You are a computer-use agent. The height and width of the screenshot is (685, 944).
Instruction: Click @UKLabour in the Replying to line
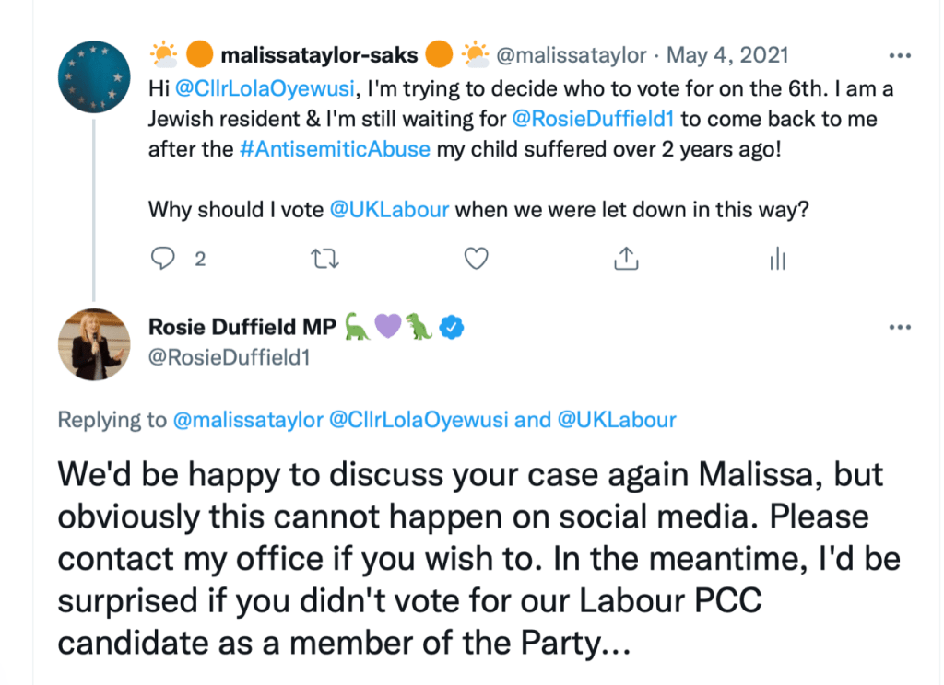(617, 420)
